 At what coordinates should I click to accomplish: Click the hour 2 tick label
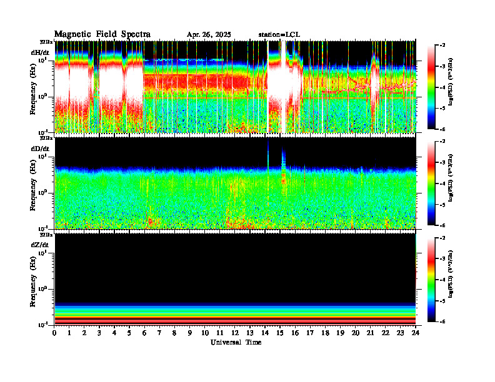tap(84, 333)
